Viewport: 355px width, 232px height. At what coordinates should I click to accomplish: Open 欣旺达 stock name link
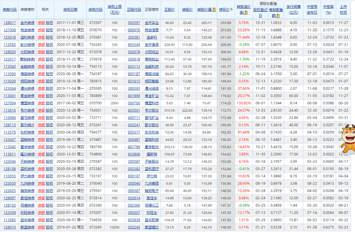pyautogui.click(x=152, y=213)
